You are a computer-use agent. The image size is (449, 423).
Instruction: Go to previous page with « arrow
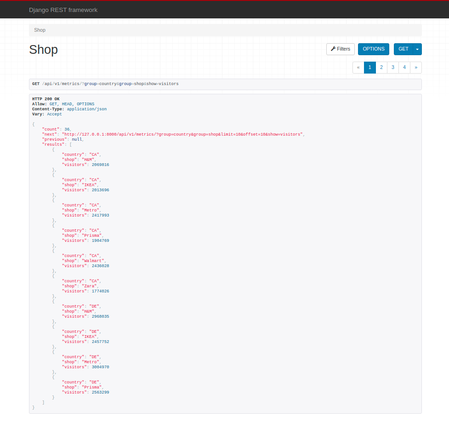358,68
